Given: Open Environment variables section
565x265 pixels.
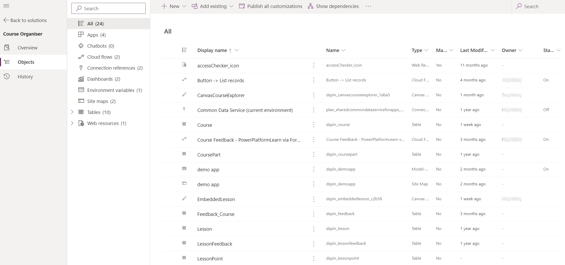Looking at the screenshot, I should (x=111, y=90).
